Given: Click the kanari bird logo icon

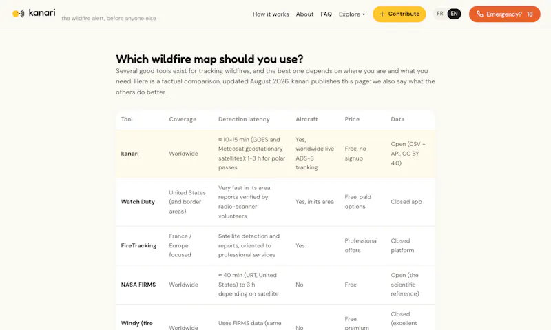Looking at the screenshot, I should tap(19, 13).
